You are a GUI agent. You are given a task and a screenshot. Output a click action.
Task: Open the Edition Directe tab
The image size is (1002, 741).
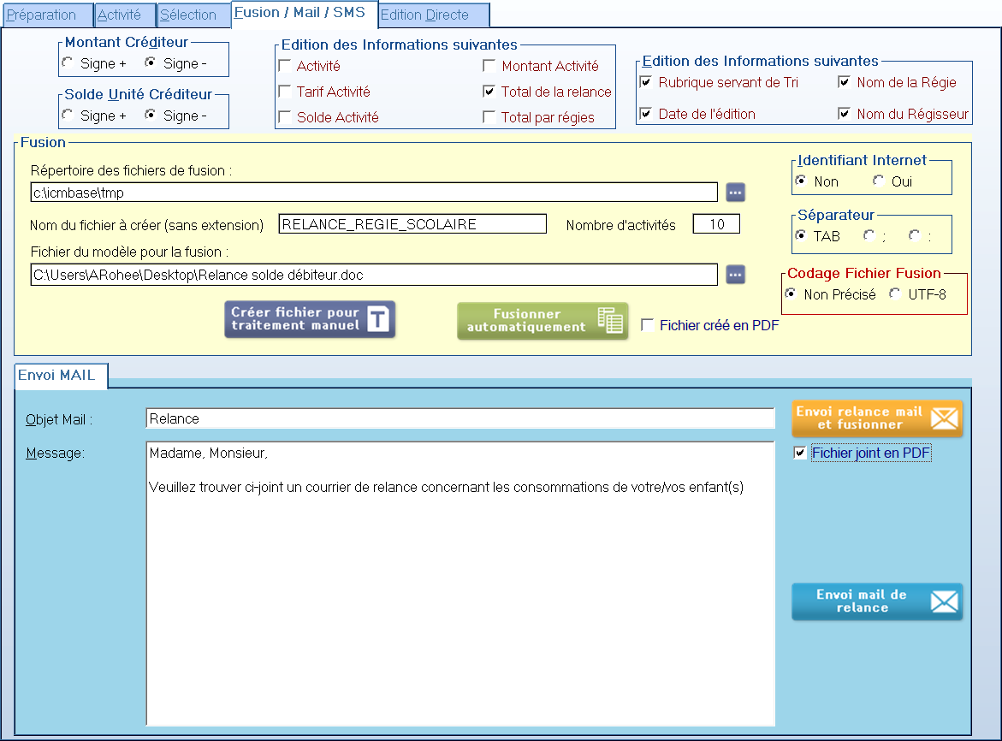point(434,15)
